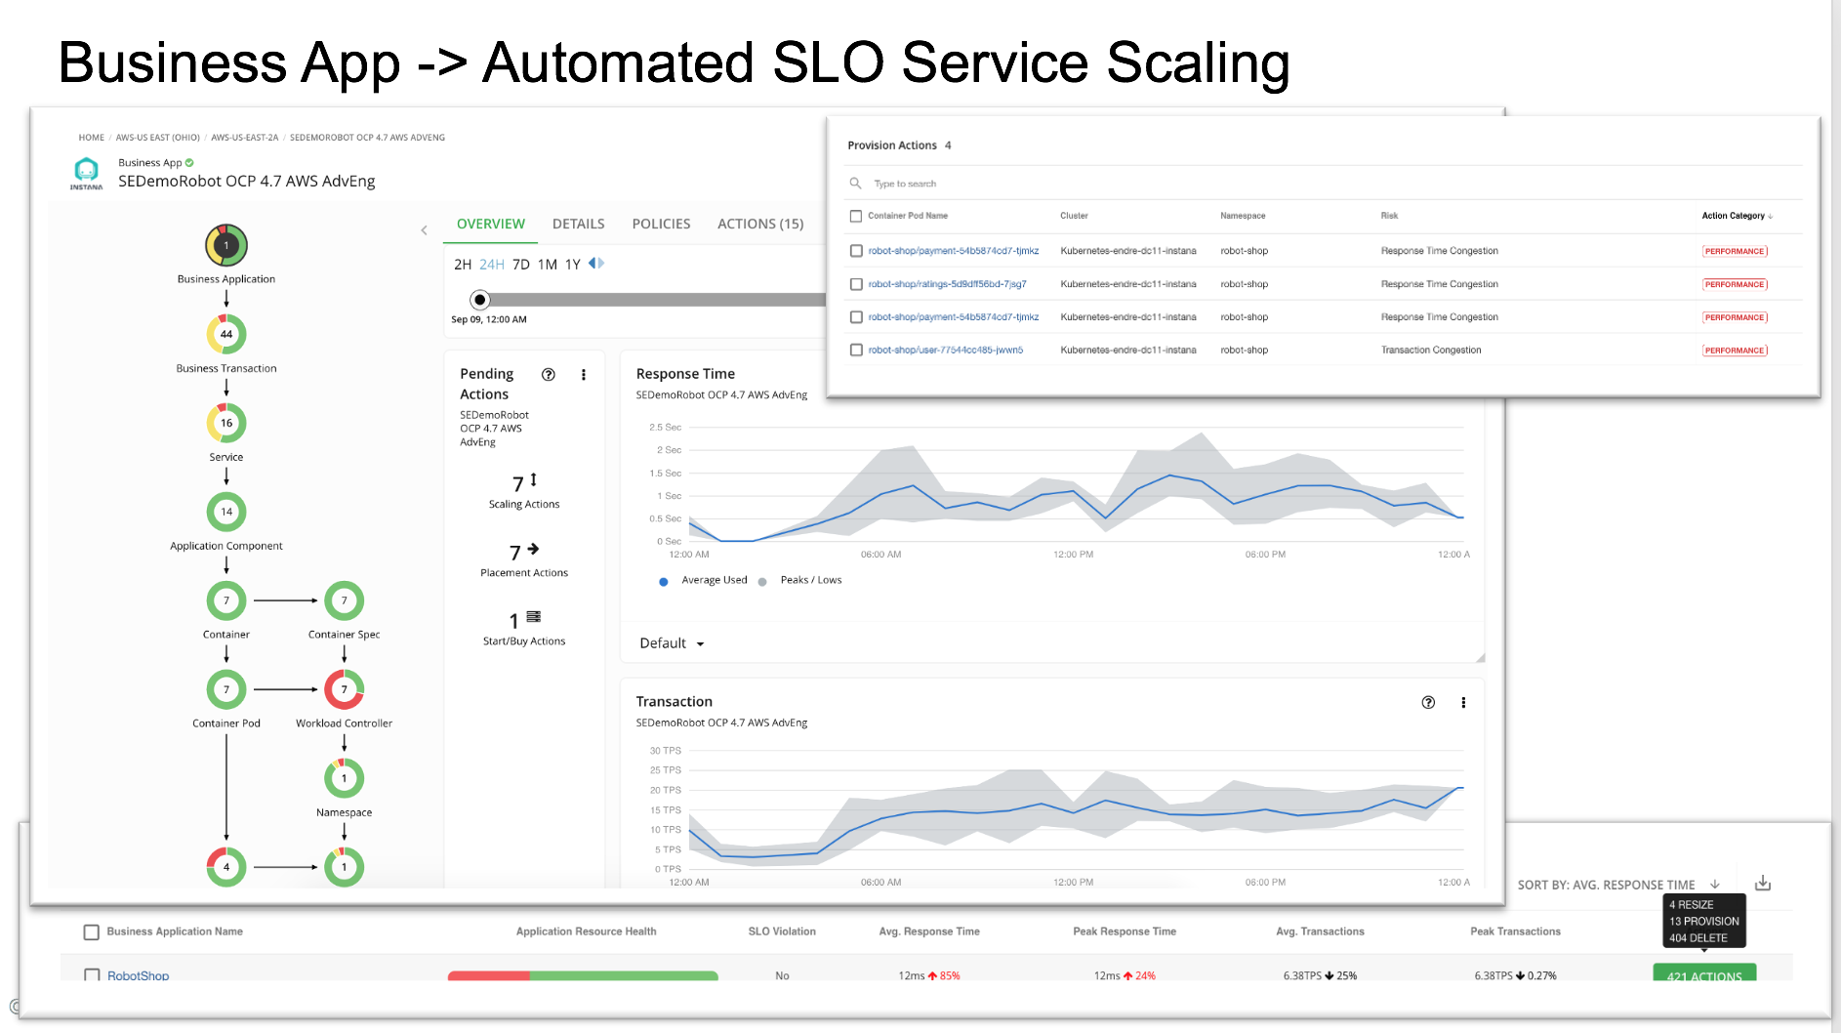The height and width of the screenshot is (1033, 1841).
Task: Toggle the select-all checkbox in Provision Actions header
Action: point(856,216)
